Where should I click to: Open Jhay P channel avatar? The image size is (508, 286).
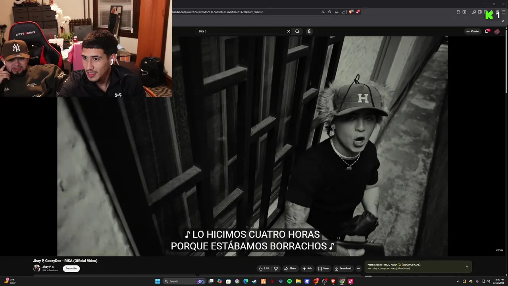pyautogui.click(x=37, y=269)
